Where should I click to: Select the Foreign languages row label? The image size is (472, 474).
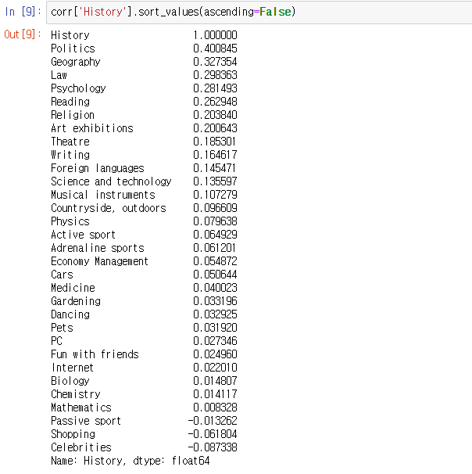coord(98,168)
